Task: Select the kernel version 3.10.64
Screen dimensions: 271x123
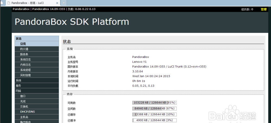Action: (138, 71)
